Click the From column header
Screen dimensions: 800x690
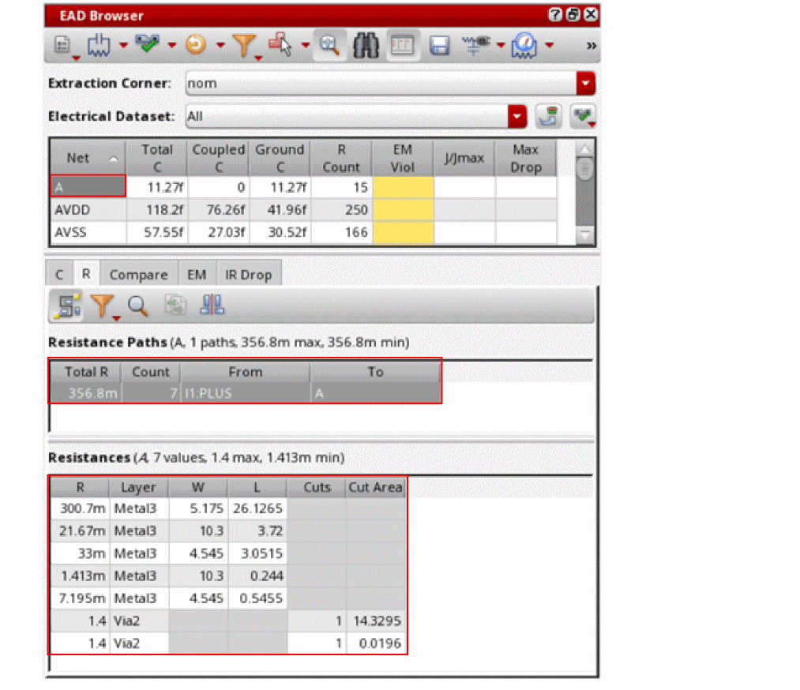(246, 372)
